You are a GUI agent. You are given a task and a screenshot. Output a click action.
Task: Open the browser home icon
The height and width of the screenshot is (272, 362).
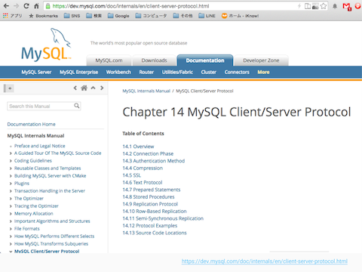pyautogui.click(x=36, y=6)
